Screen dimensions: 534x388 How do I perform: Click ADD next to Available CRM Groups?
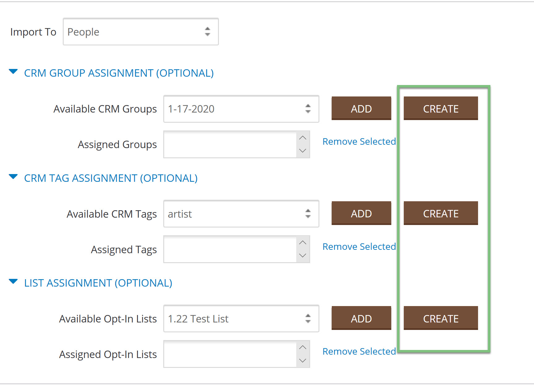361,109
